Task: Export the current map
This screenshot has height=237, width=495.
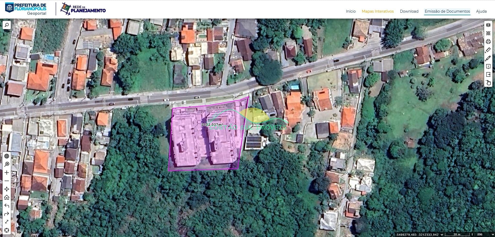Action: (x=488, y=75)
